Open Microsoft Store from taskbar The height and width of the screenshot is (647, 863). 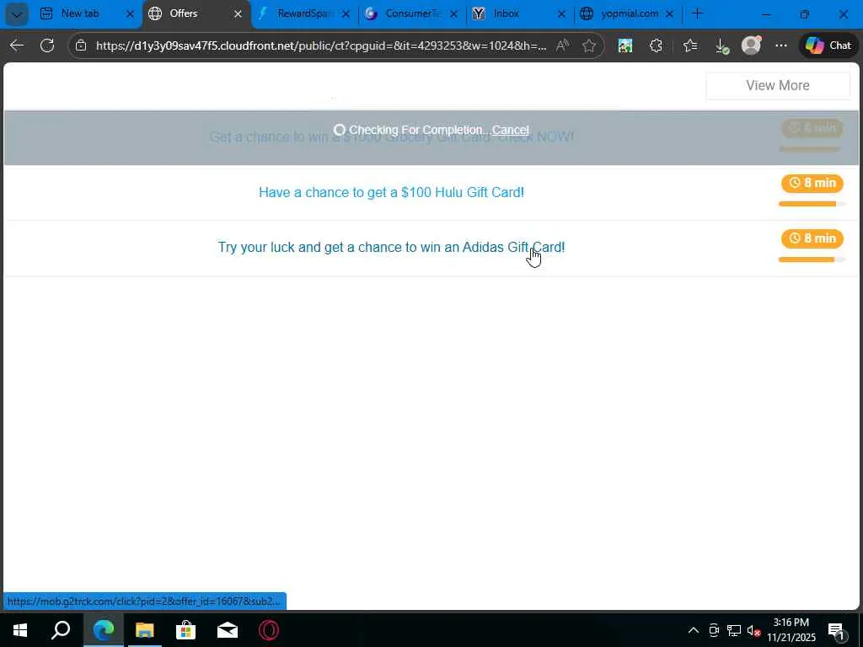185,630
